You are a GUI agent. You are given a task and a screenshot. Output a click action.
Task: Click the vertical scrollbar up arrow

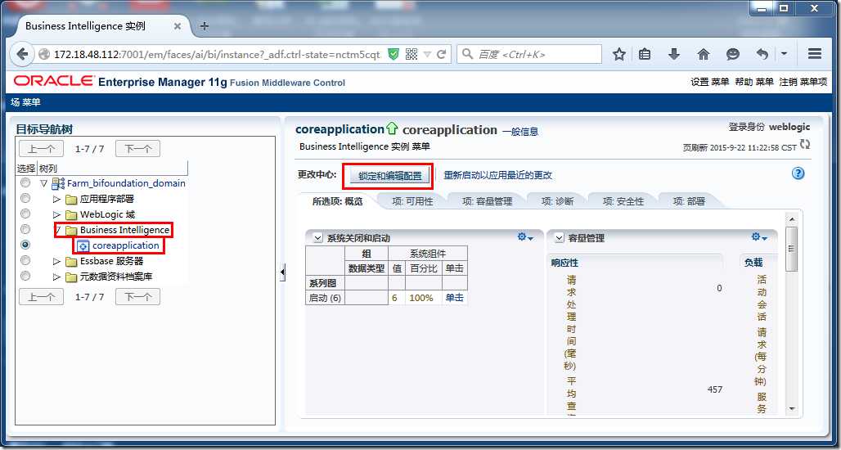click(792, 218)
